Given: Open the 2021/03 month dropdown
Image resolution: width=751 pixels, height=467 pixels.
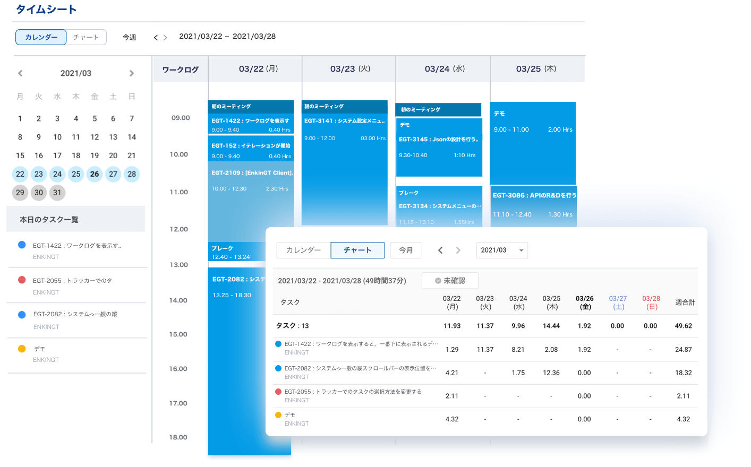Looking at the screenshot, I should (502, 250).
